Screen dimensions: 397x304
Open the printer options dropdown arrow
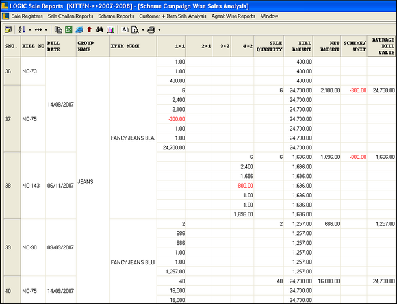point(159,30)
